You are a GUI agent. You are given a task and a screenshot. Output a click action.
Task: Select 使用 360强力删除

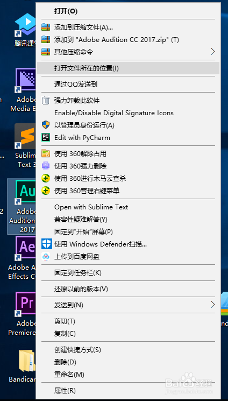pos(129,166)
